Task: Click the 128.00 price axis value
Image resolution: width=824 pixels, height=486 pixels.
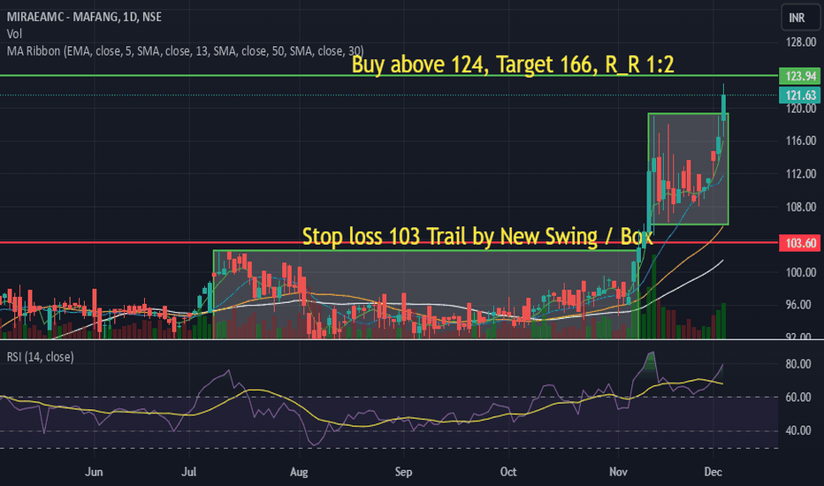Action: coord(800,42)
